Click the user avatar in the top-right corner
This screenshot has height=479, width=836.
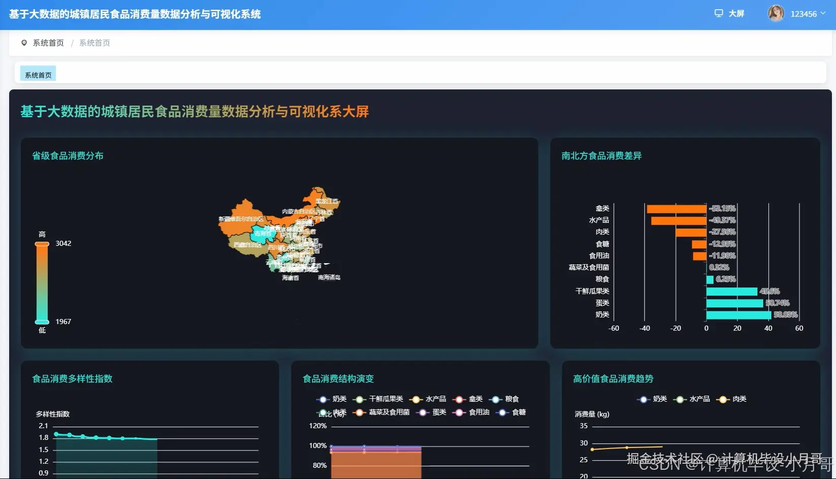click(x=776, y=14)
